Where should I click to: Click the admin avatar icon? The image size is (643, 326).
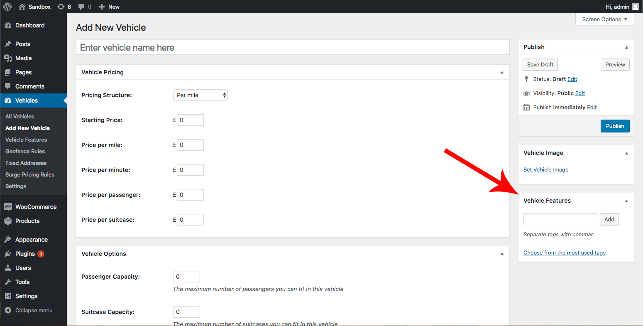click(635, 7)
